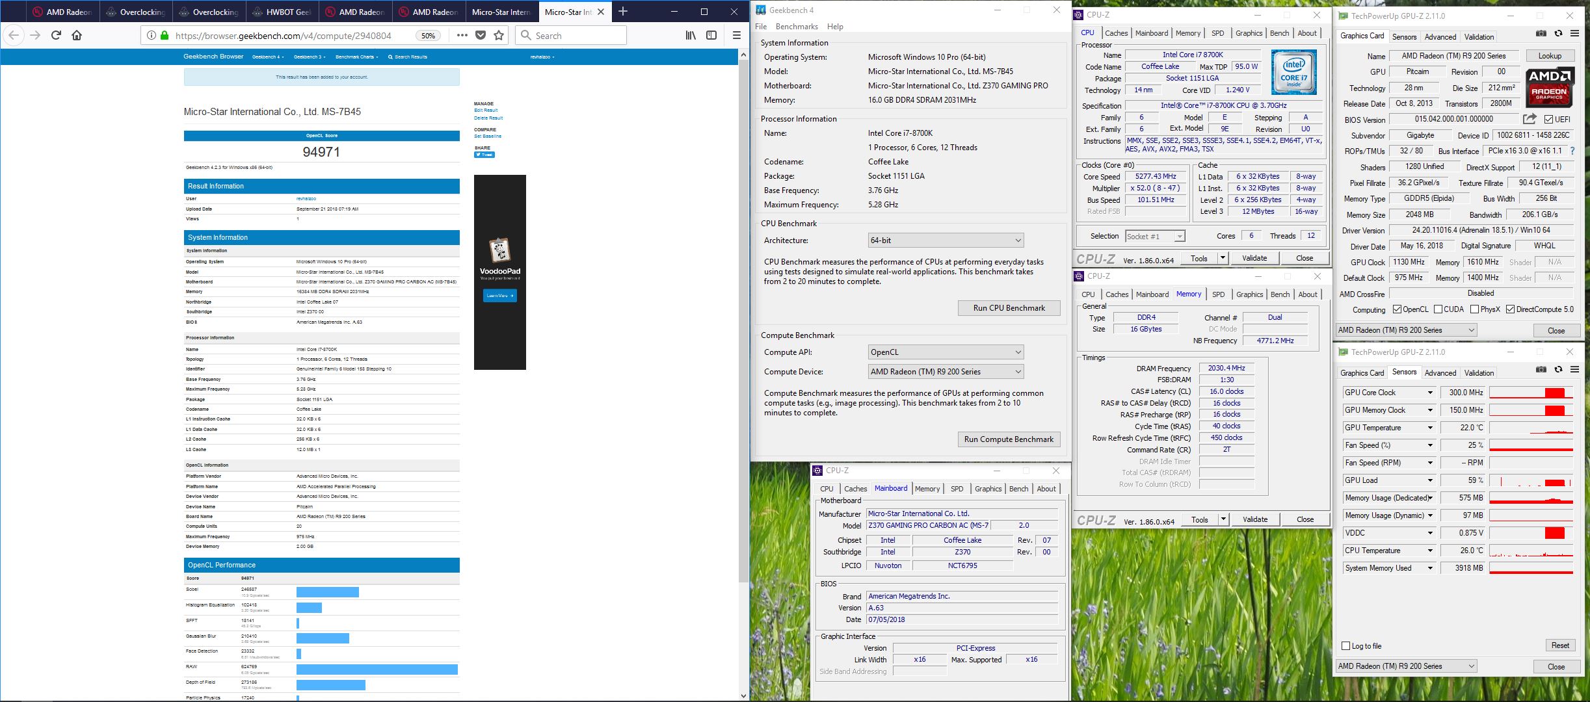Toggle CUDA computing checkbox
The height and width of the screenshot is (702, 1590).
pyautogui.click(x=1438, y=309)
